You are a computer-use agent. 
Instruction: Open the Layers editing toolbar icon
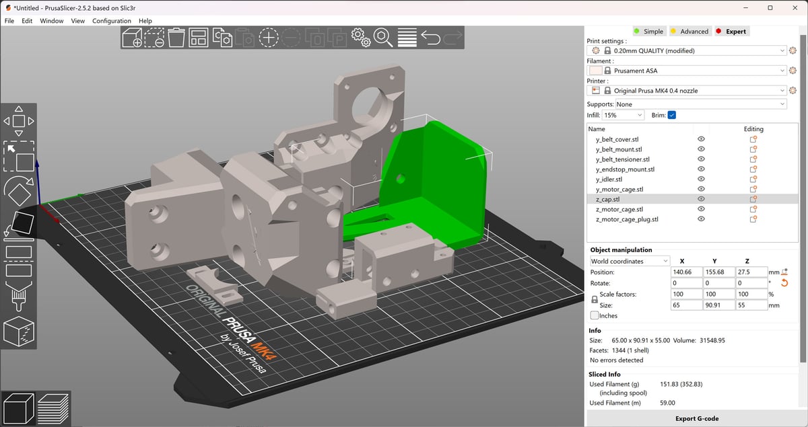pyautogui.click(x=407, y=37)
